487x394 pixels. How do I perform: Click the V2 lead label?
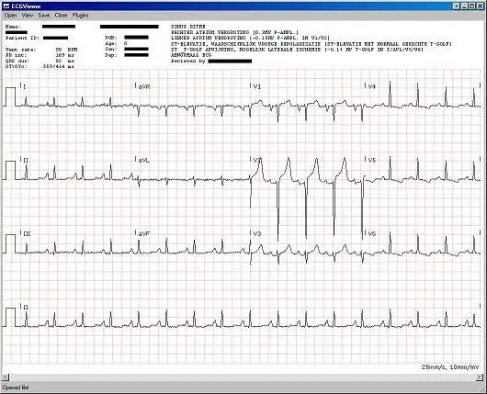(257, 161)
